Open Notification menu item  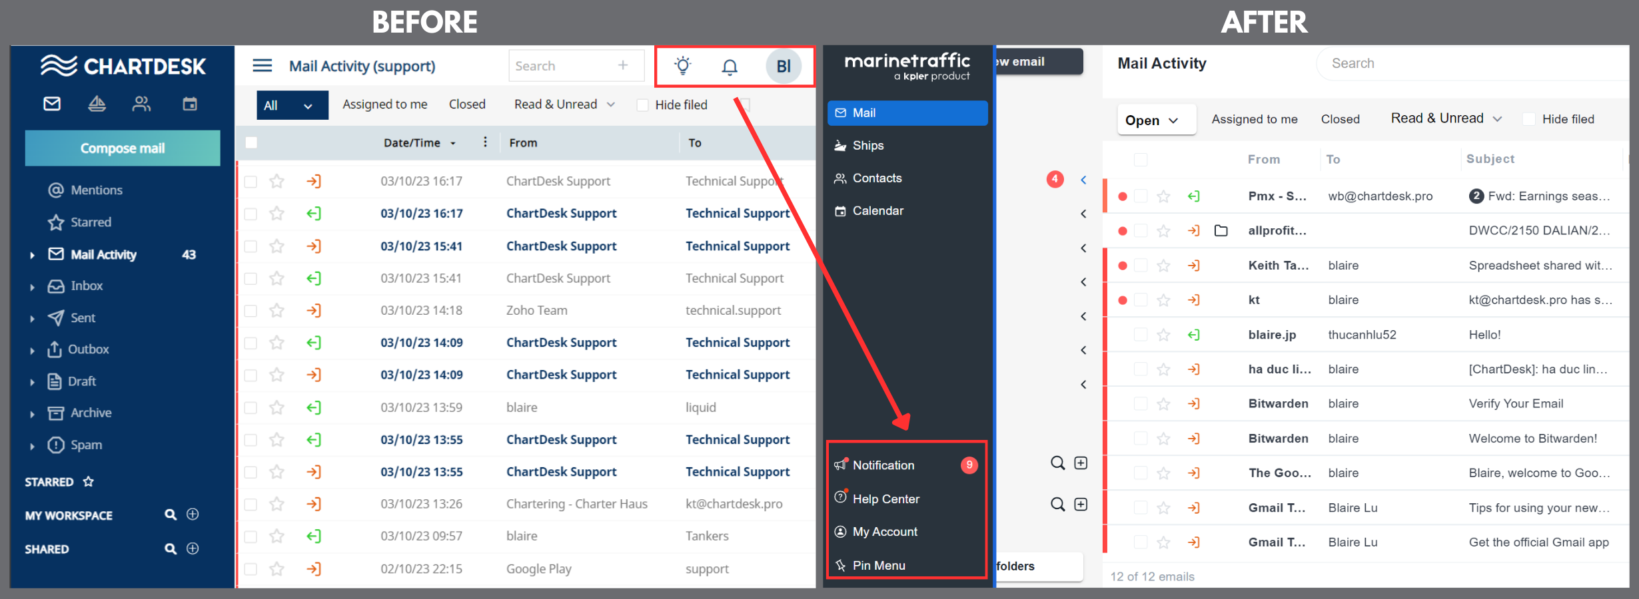(906, 465)
